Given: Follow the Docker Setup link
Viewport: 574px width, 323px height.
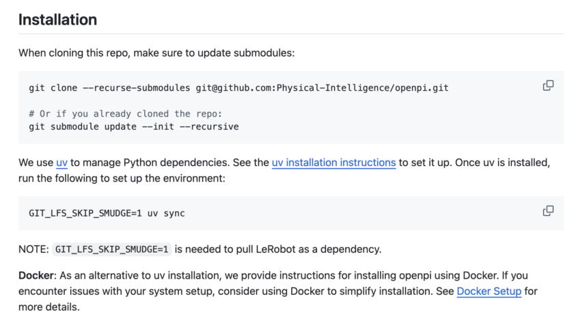Looking at the screenshot, I should point(489,292).
